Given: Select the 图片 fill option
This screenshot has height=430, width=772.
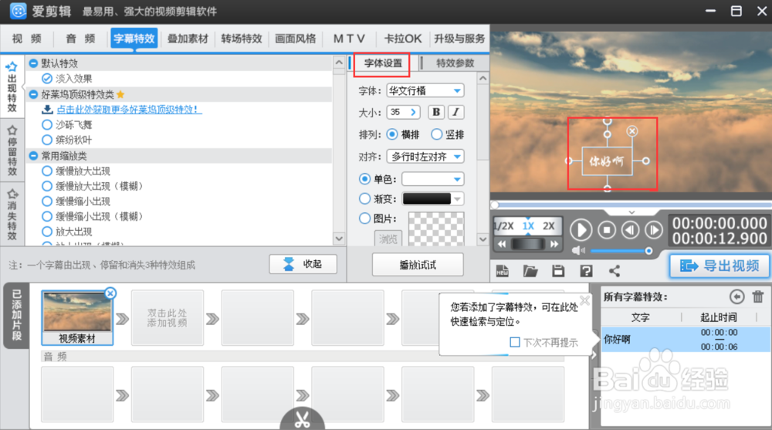Looking at the screenshot, I should tap(365, 218).
